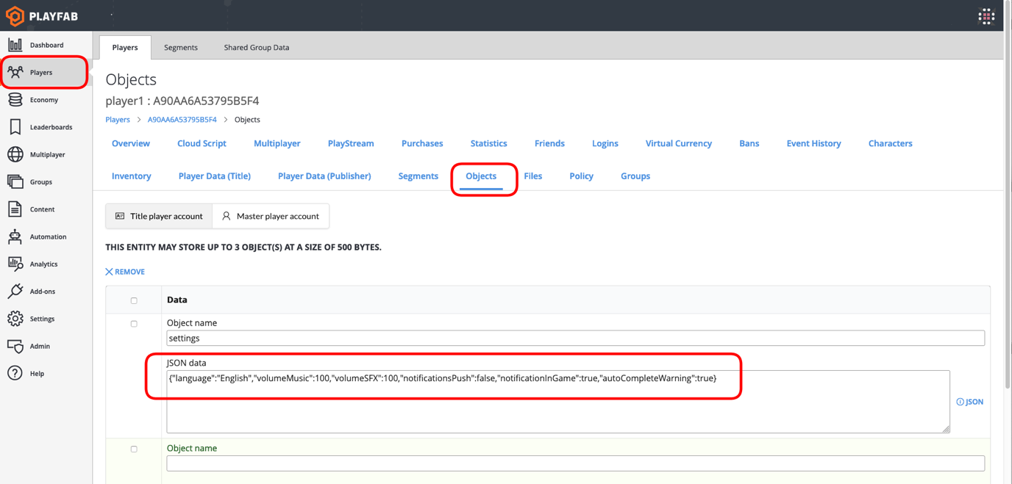Click the Object name field containing settings
The height and width of the screenshot is (484, 1012).
click(x=575, y=339)
